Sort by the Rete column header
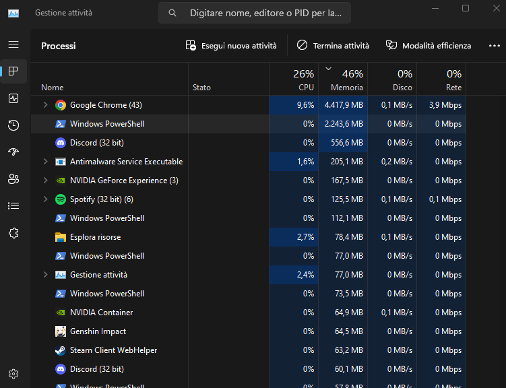506x388 pixels. pyautogui.click(x=441, y=79)
